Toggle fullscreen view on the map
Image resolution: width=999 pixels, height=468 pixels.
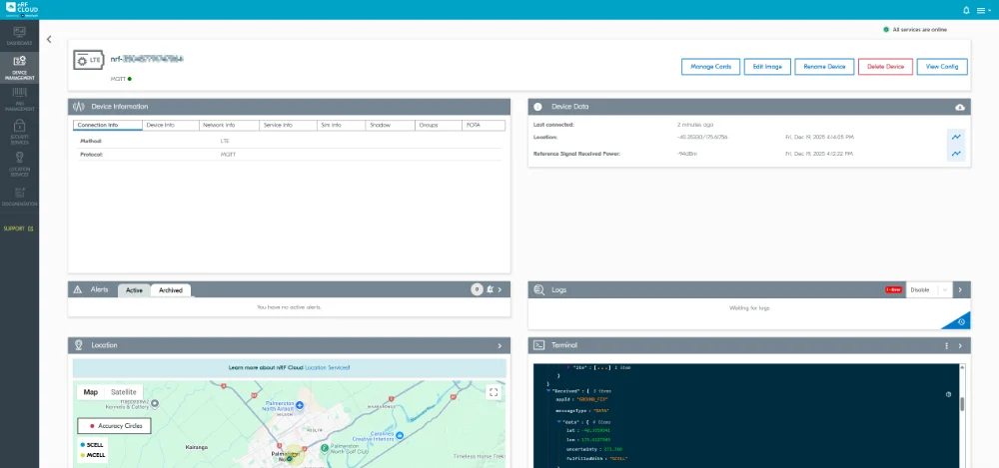493,392
